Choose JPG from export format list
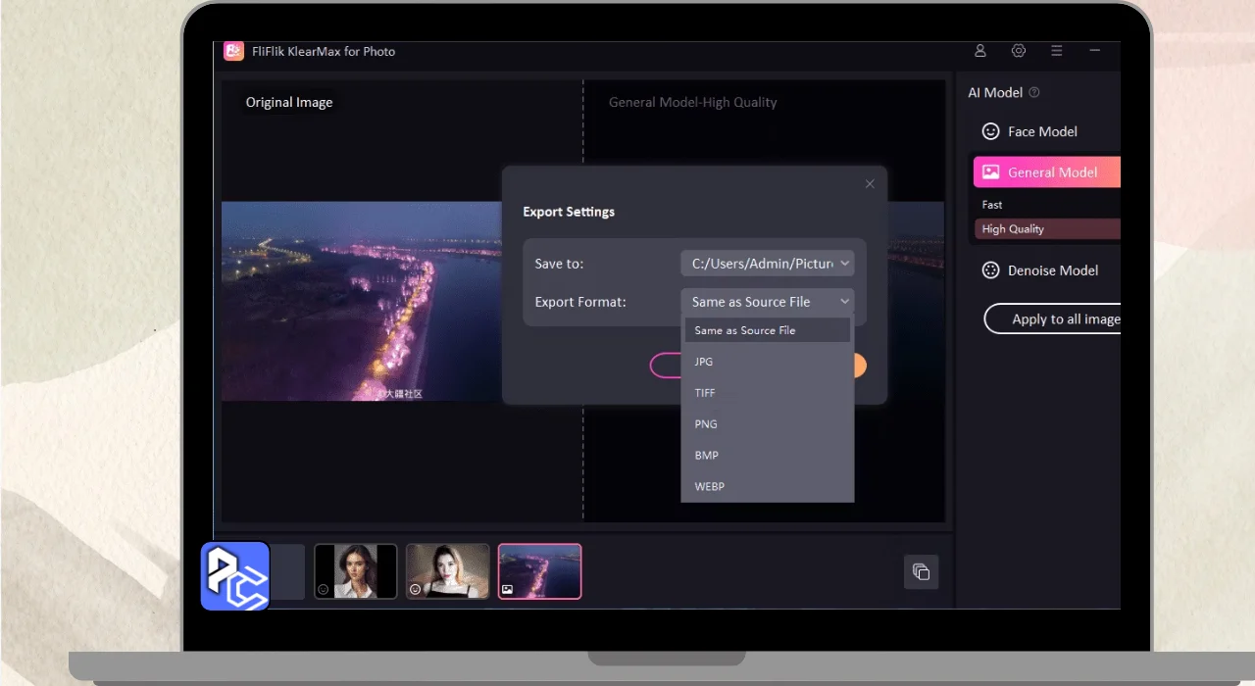Viewport: 1255px width, 686px height. [704, 362]
